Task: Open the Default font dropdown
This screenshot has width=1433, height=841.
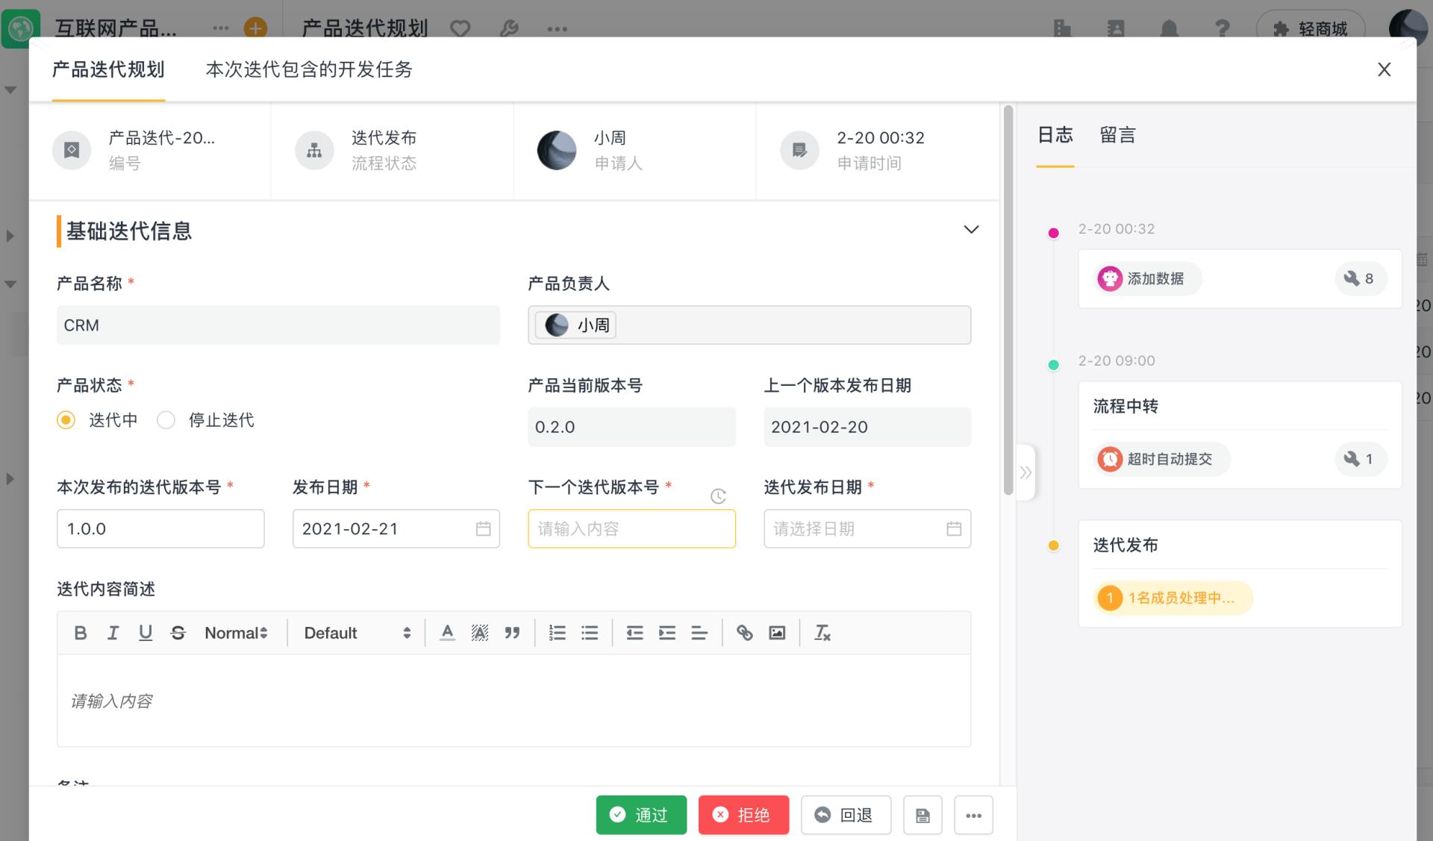Action: click(357, 633)
